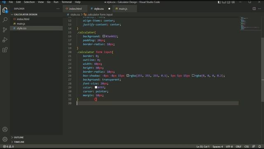Open the View menu
The height and width of the screenshot is (149, 264).
click(41, 2)
